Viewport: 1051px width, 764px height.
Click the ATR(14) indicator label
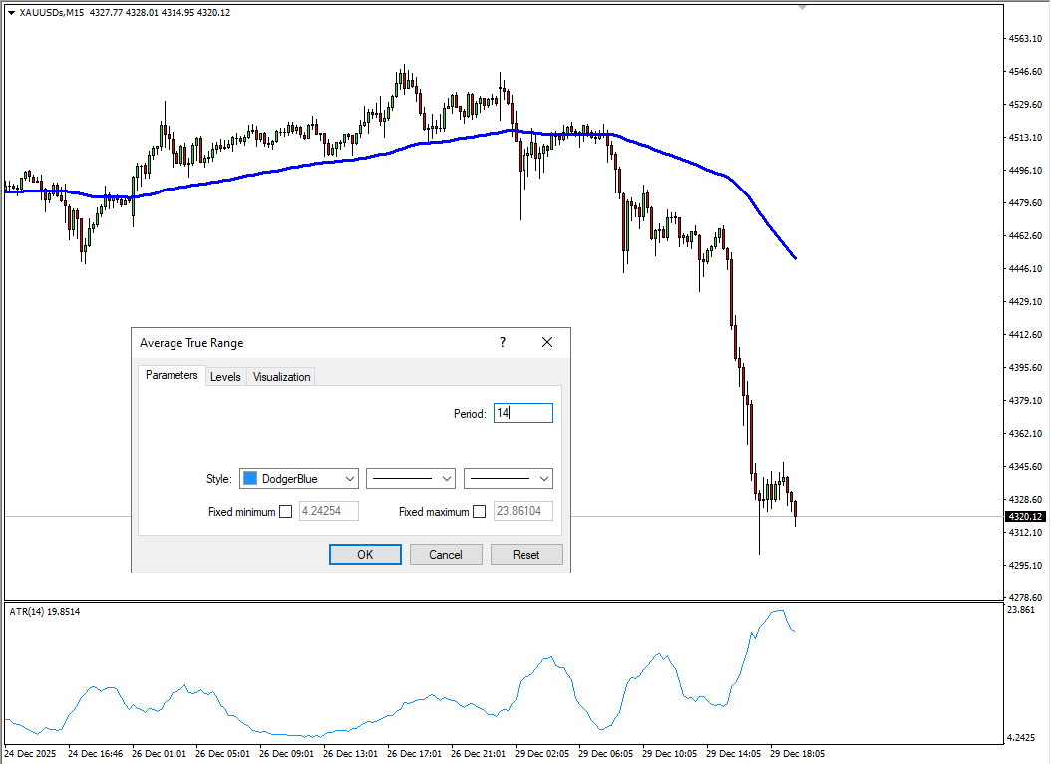43,612
